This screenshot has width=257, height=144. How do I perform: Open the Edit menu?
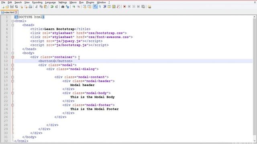pyautogui.click(x=10, y=2)
